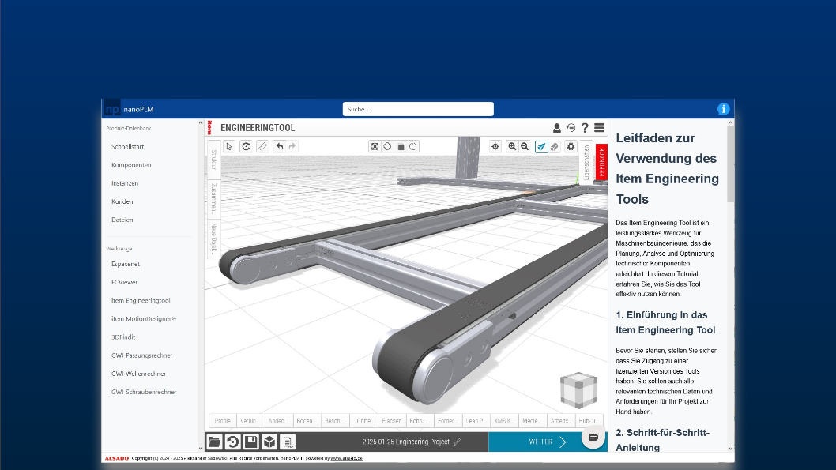
Task: Open the Flächen component tab
Action: (392, 421)
